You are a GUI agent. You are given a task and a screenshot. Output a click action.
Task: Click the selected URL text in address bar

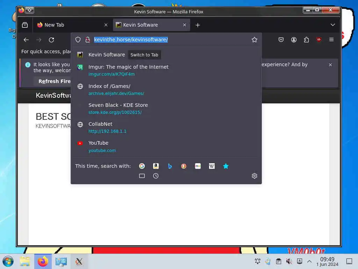pyautogui.click(x=131, y=40)
